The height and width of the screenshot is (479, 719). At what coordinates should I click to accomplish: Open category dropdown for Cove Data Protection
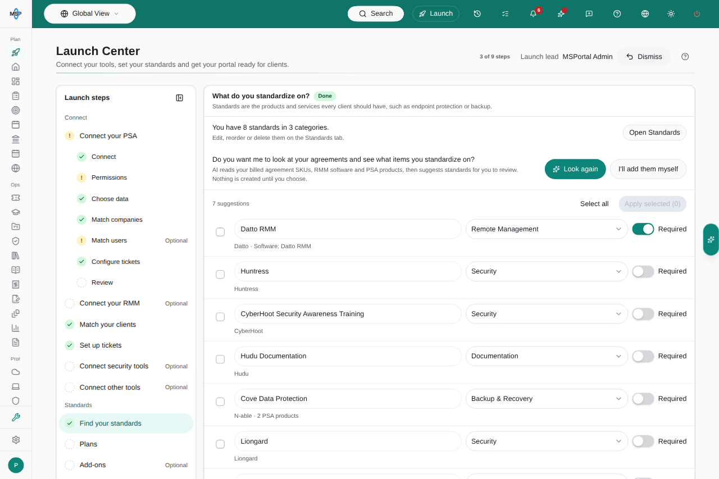point(547,399)
